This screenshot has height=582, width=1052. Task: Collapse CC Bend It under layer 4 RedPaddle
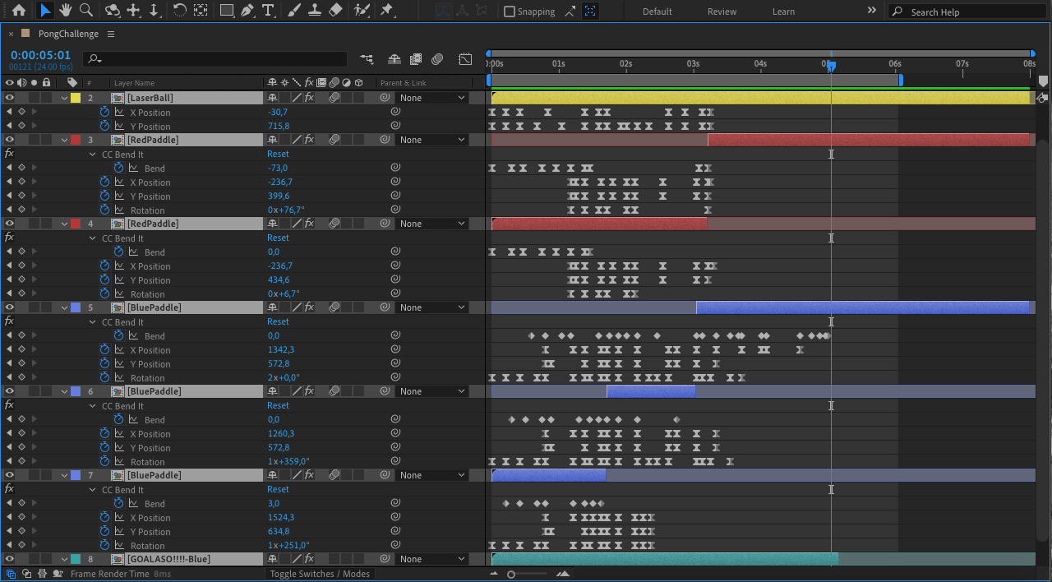pyautogui.click(x=93, y=238)
